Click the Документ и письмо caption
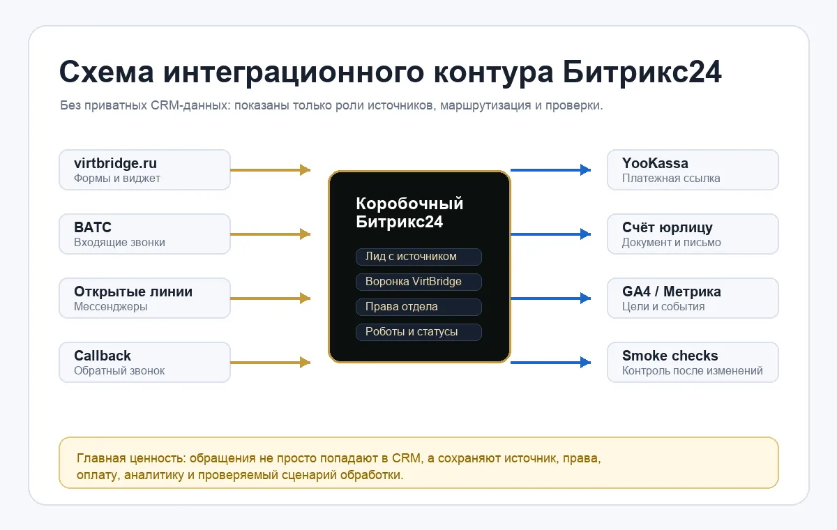The width and height of the screenshot is (837, 530). 672,243
